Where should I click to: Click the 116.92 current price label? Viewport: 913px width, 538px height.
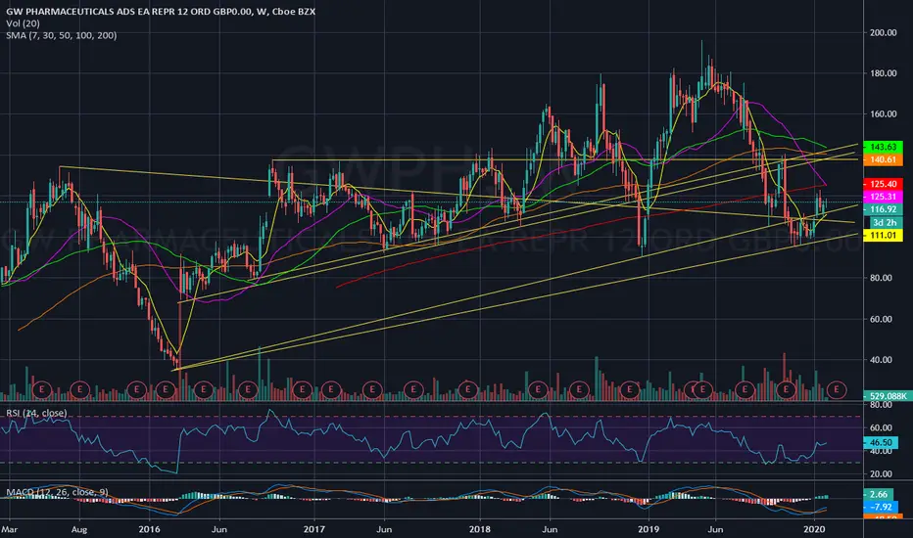pos(883,209)
